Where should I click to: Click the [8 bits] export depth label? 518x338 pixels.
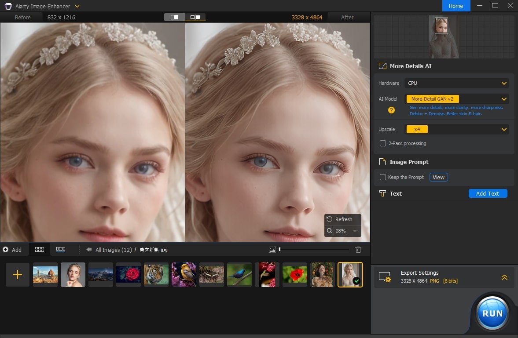[450, 281]
